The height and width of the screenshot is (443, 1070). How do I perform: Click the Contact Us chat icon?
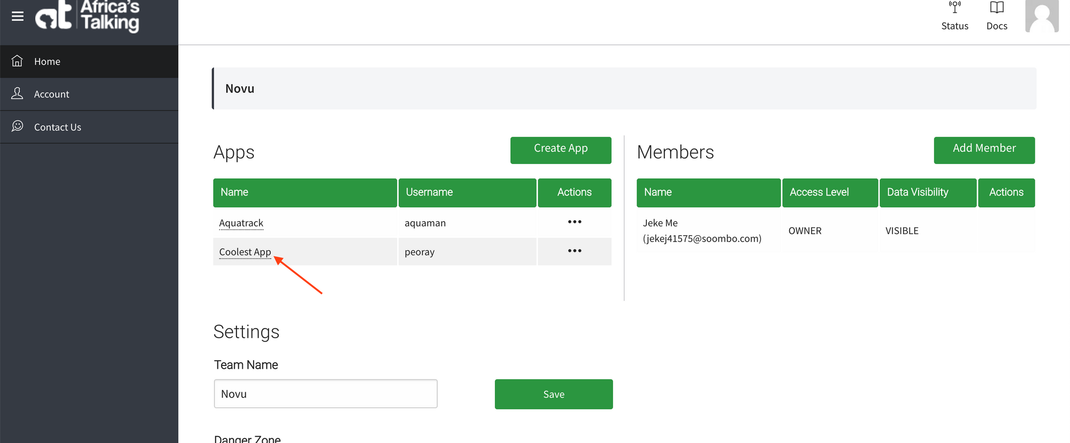click(x=18, y=126)
